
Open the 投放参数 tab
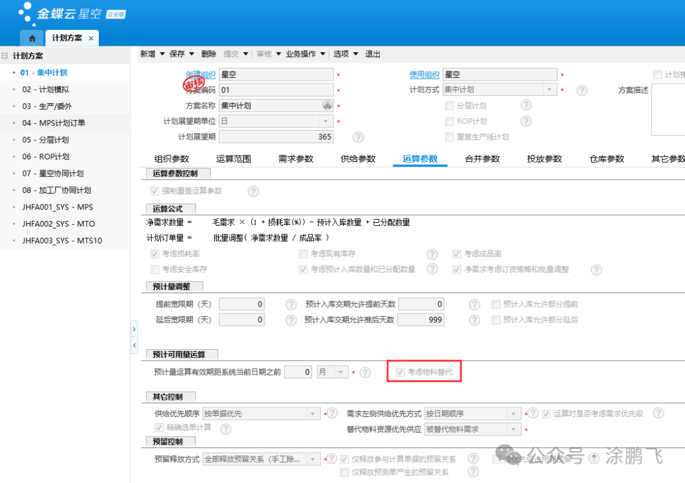(544, 159)
